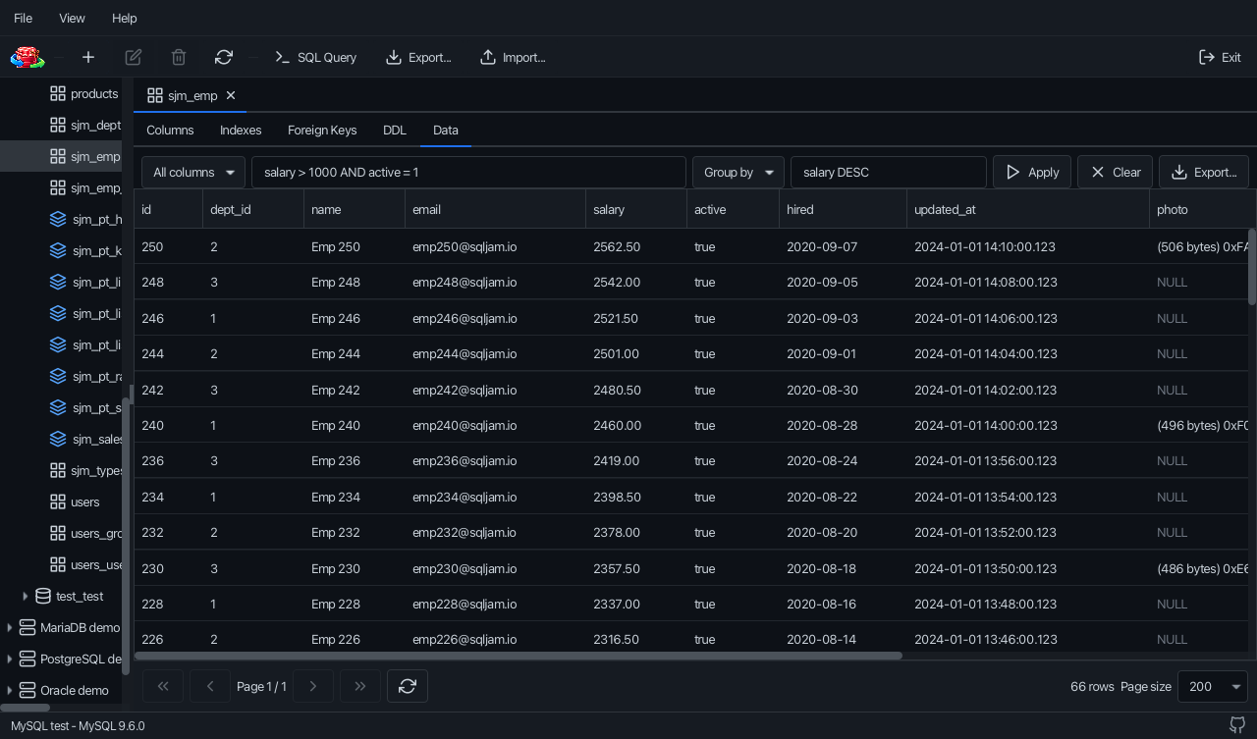Viewport: 1257px width, 739px height.
Task: Click the toolbar refresh icon
Action: coord(224,58)
